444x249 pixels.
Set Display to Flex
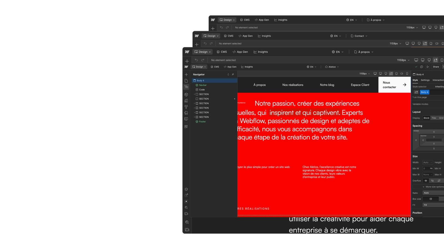(x=434, y=118)
